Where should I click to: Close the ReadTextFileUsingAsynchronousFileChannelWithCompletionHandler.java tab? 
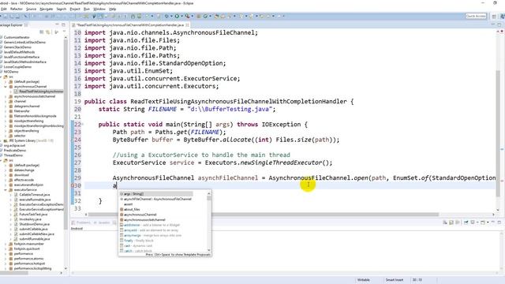[x=187, y=24]
